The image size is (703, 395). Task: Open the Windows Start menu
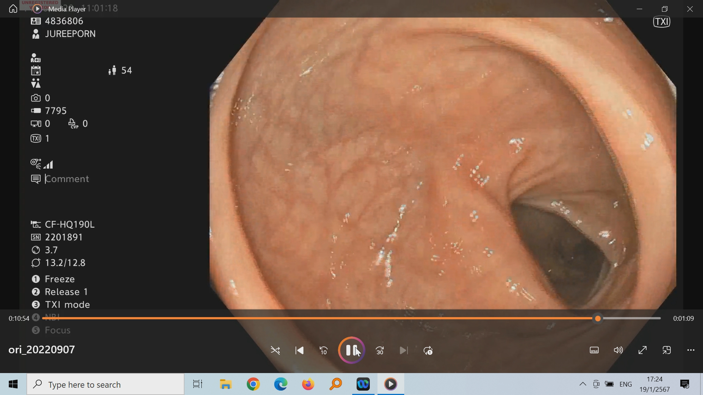click(x=13, y=384)
